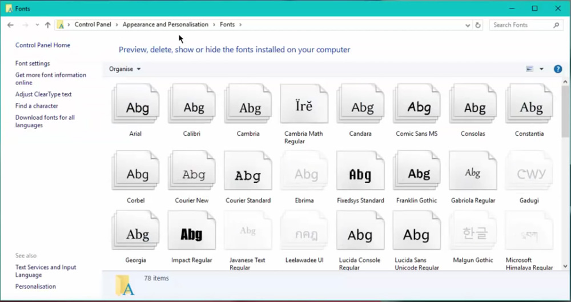The image size is (571, 302).
Task: Select the Comic Sans MS font icon
Action: (417, 104)
